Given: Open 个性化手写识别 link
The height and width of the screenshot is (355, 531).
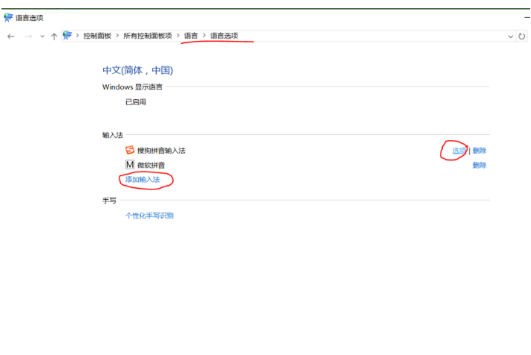Looking at the screenshot, I should tap(149, 216).
